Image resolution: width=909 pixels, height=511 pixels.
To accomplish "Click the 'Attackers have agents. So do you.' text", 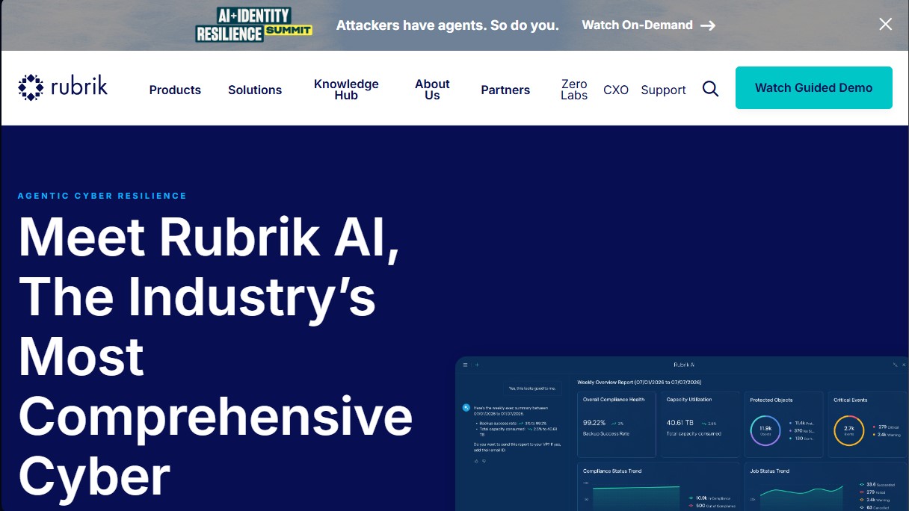I will 447,25.
